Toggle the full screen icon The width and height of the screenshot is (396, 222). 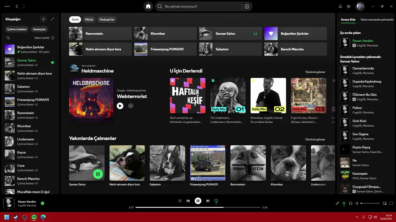pos(391,203)
